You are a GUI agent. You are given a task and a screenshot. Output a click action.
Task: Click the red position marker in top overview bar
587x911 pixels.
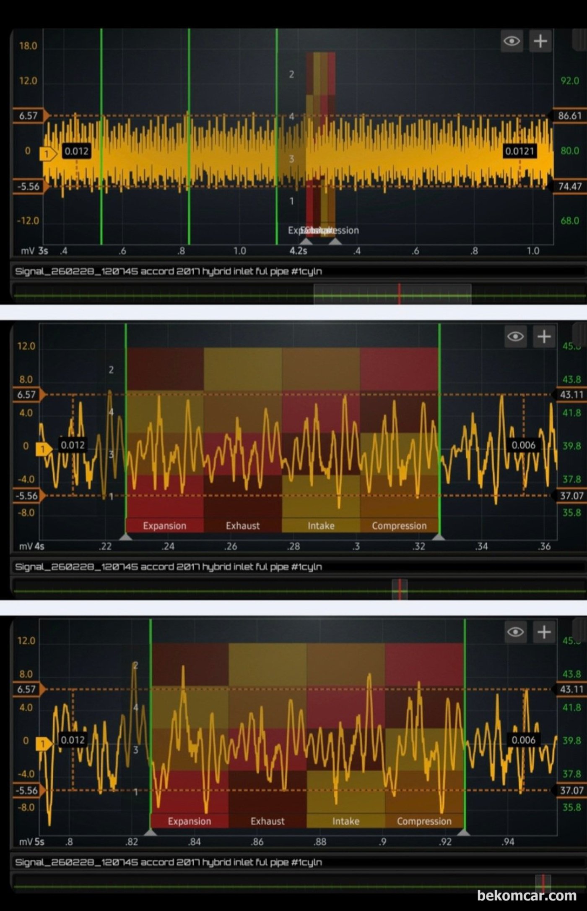399,294
